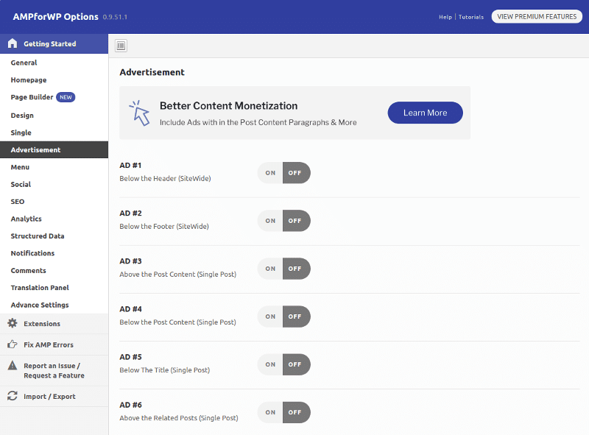Click OFF on AD #6 switch
This screenshot has height=435, width=589.
click(x=297, y=412)
